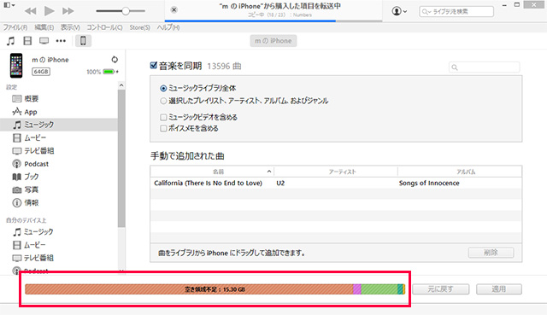The height and width of the screenshot is (315, 547).
Task: Open the Store(S) menu
Action: [140, 27]
